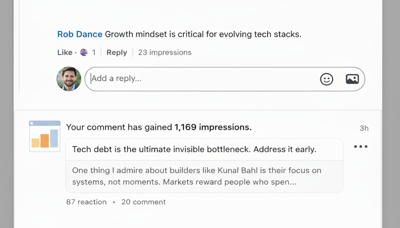Open the 1,169 impressions notification headline
The height and width of the screenshot is (228, 400).
pos(159,127)
